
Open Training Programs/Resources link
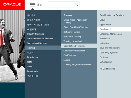point(78,65)
